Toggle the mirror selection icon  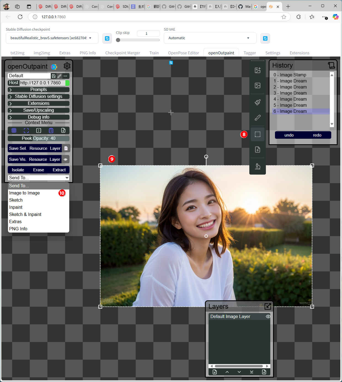pyautogui.click(x=39, y=130)
